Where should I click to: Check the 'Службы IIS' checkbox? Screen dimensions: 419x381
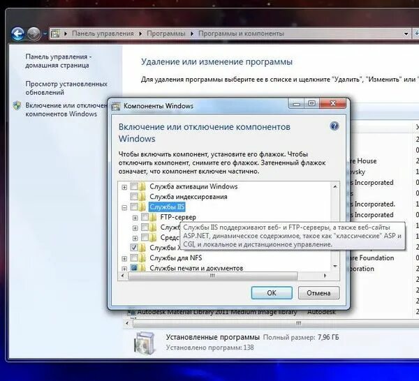pos(134,207)
